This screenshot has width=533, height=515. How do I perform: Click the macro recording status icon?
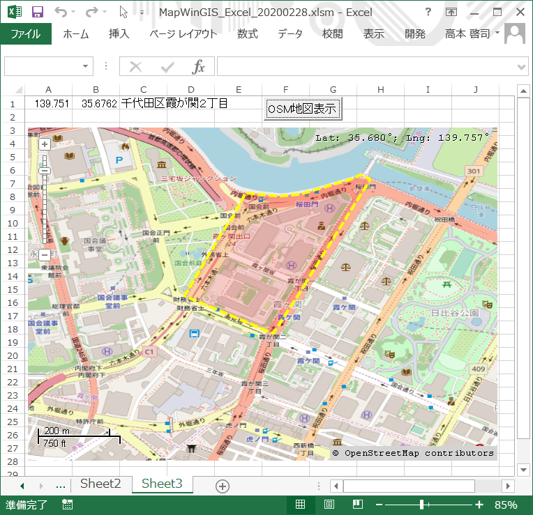point(67,505)
